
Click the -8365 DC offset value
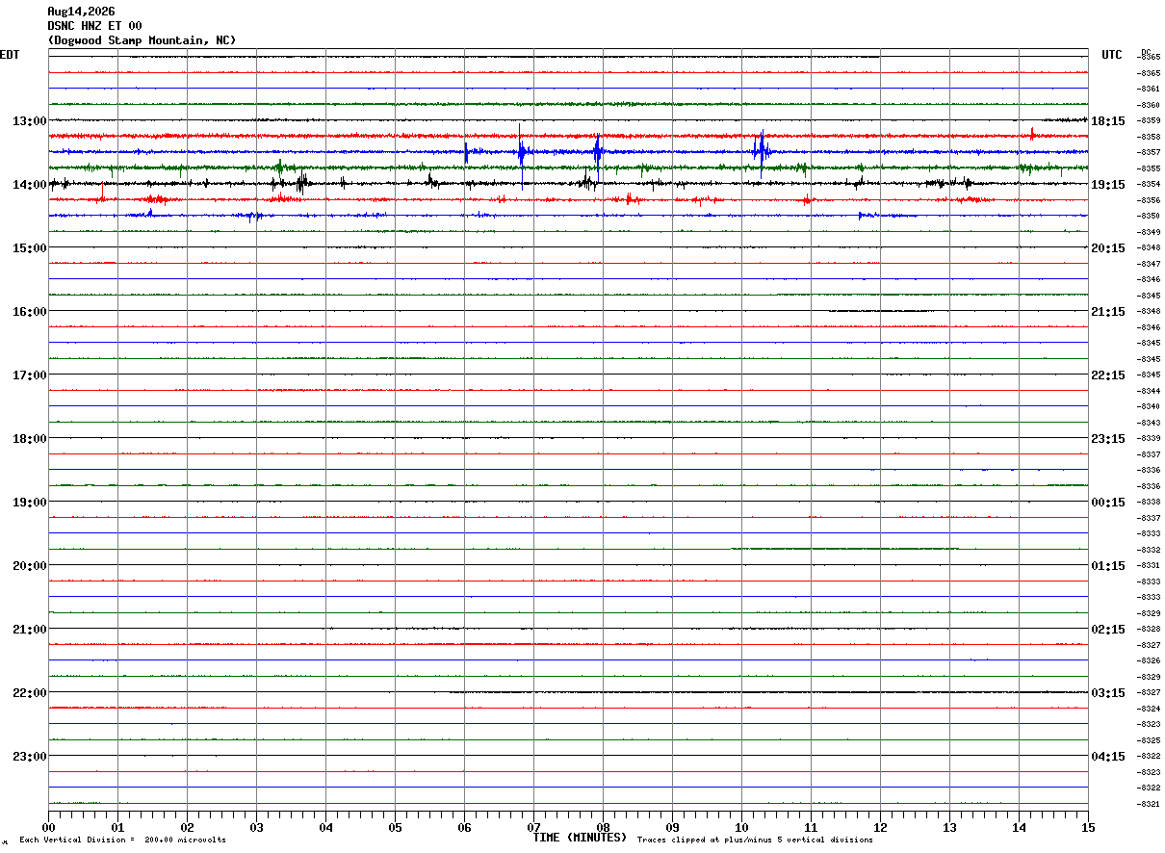point(1149,57)
